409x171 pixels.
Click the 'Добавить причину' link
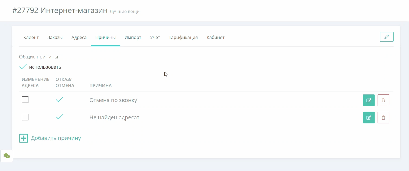(x=56, y=138)
